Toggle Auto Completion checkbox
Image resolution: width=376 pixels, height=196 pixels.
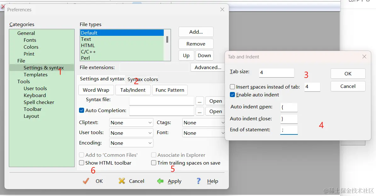click(x=82, y=110)
